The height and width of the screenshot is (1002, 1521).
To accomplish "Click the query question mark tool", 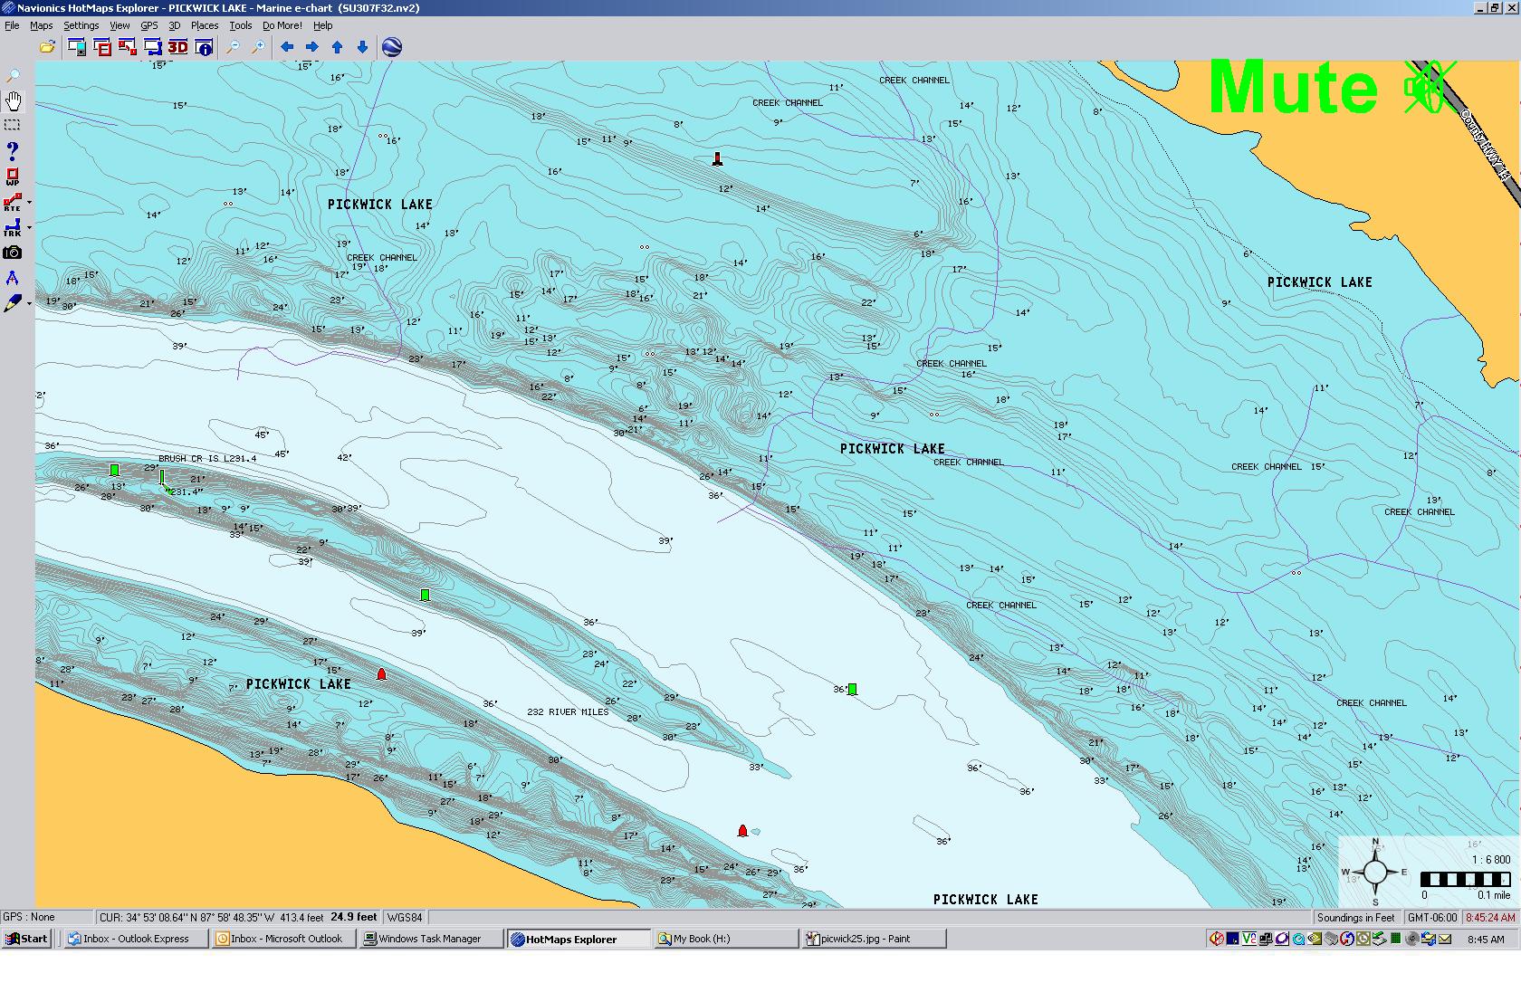I will click(x=13, y=150).
